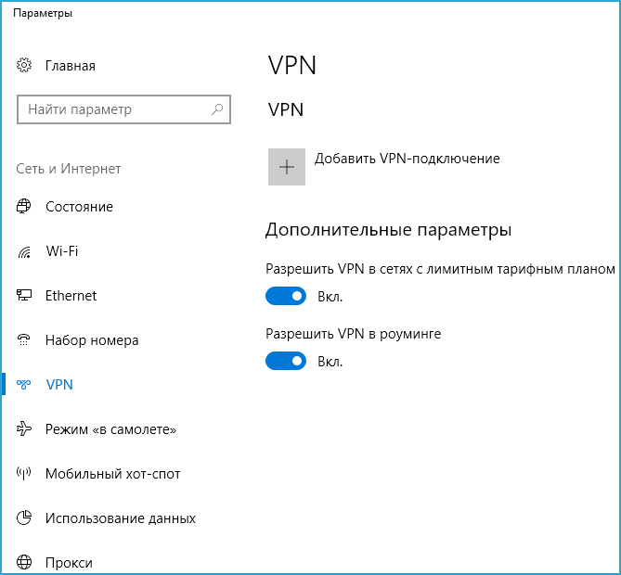
Task: Click the data usage pie icon
Action: pyautogui.click(x=25, y=518)
